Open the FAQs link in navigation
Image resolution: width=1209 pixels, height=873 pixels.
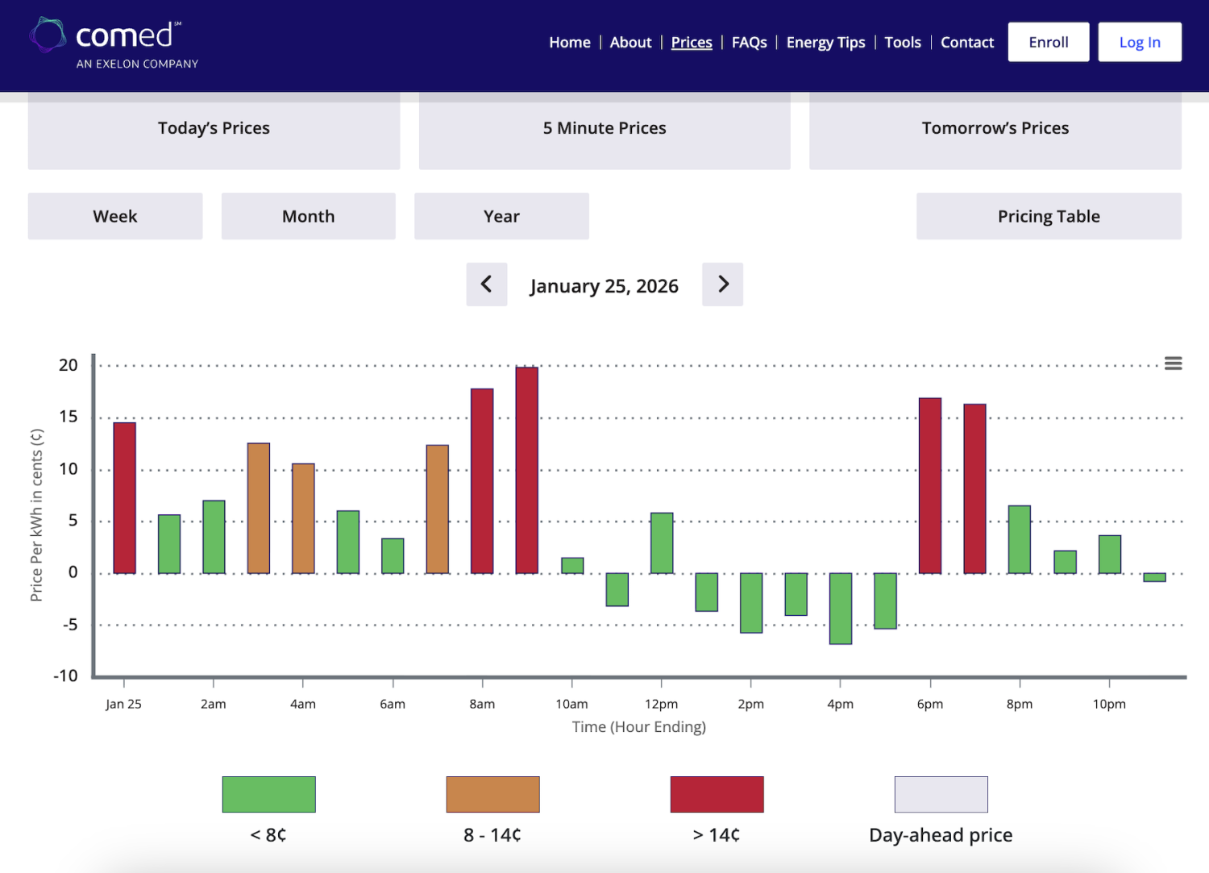point(750,42)
